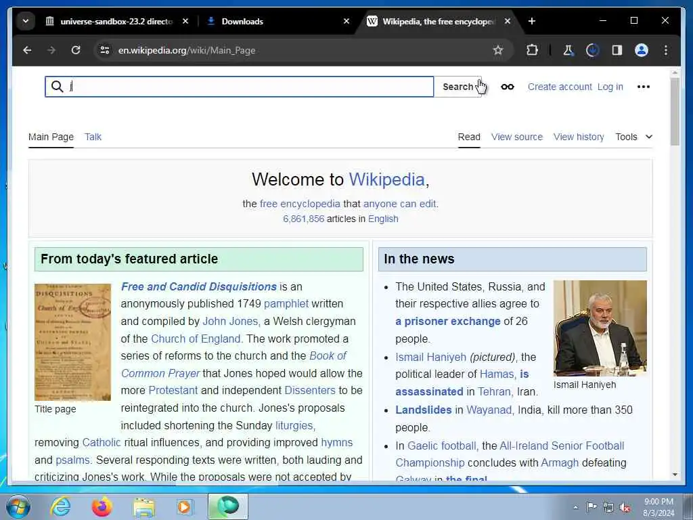Open the Landslides news link
Image resolution: width=693 pixels, height=520 pixels.
424,410
